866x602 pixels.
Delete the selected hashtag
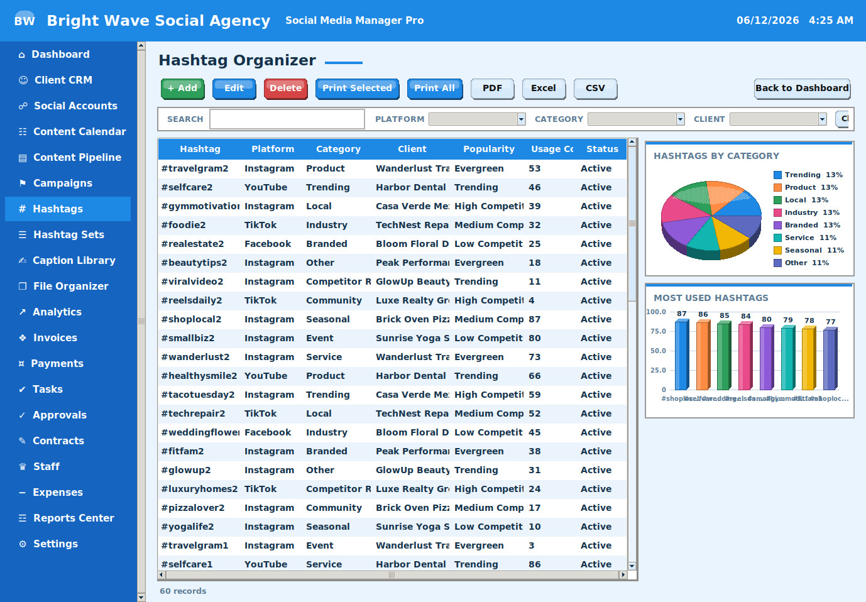[x=285, y=89]
